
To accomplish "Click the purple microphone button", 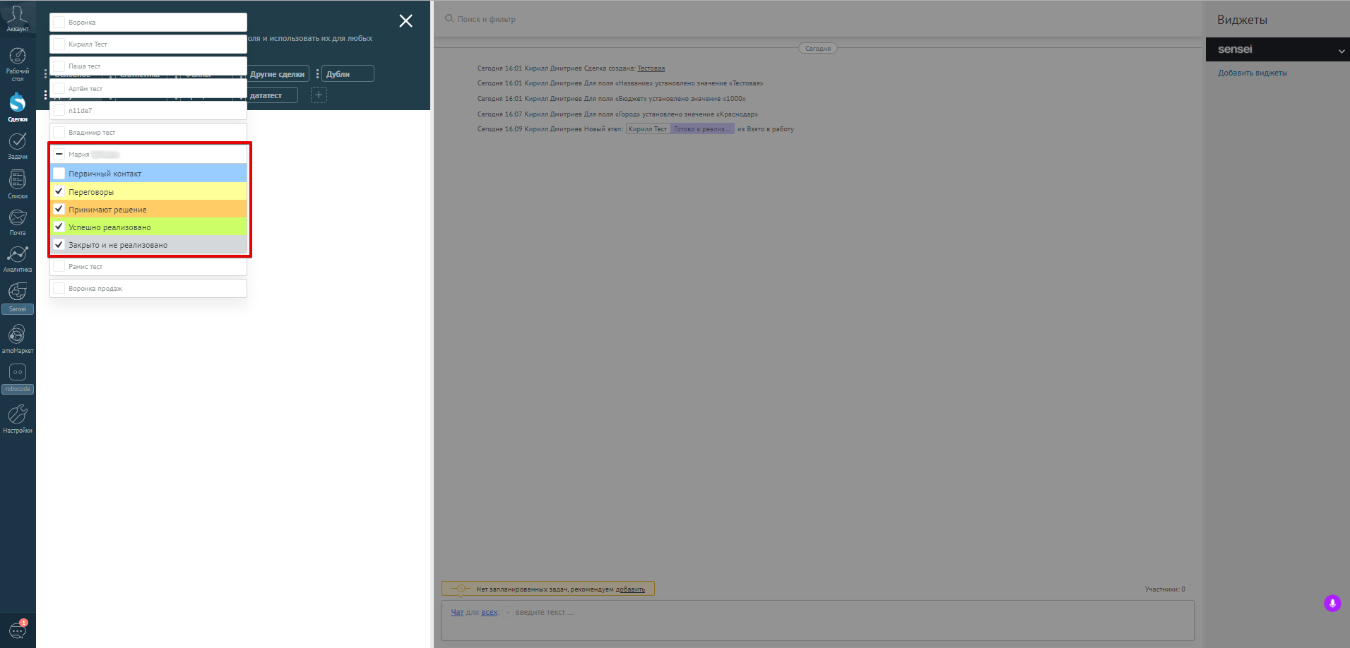I will point(1332,604).
